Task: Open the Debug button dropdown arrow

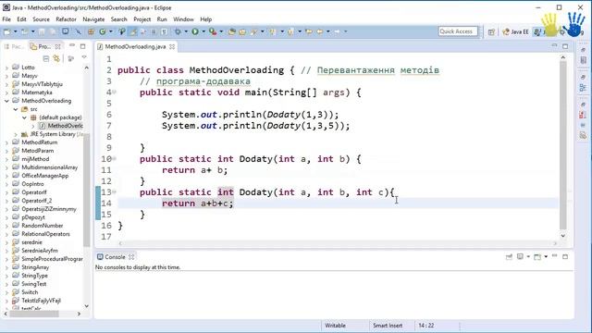Action: [x=185, y=32]
